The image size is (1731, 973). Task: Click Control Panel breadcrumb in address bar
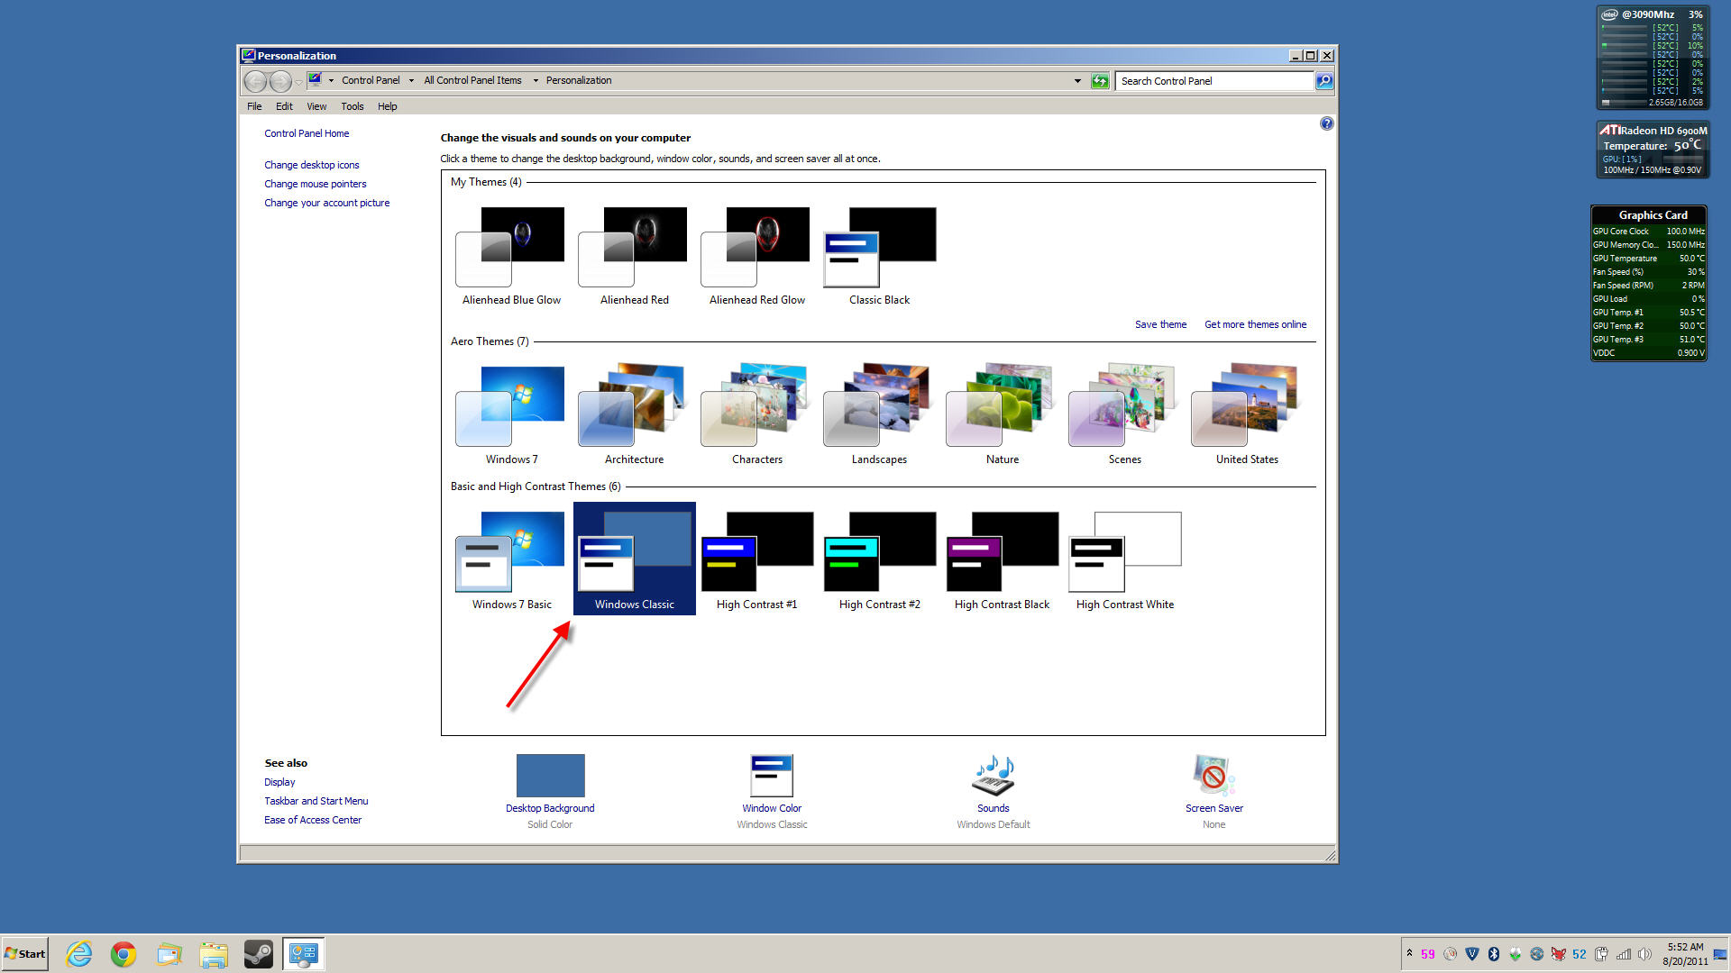point(371,80)
